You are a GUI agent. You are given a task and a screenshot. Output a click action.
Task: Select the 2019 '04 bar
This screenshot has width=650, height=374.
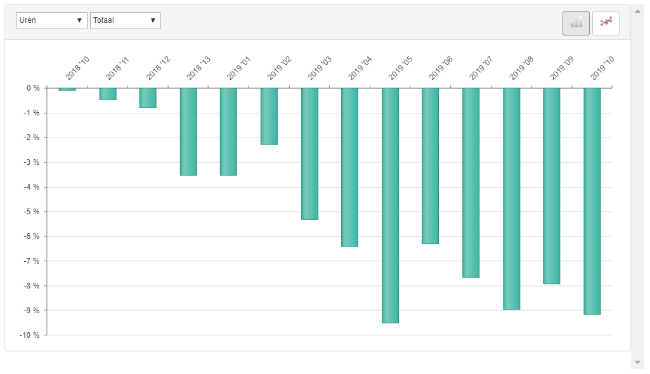coord(349,167)
